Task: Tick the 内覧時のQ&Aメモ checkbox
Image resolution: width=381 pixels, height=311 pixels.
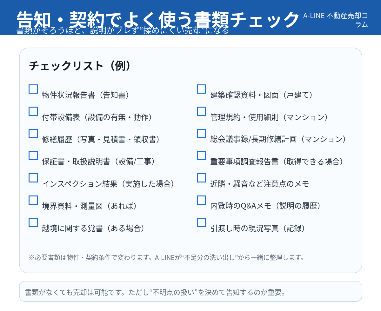Action: (x=201, y=200)
